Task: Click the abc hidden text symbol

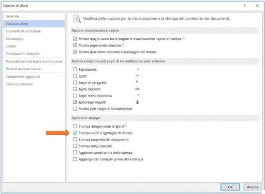Action: coord(137,89)
